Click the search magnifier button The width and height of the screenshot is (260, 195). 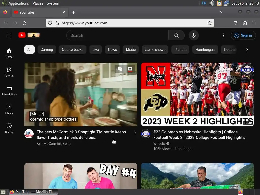point(176,35)
